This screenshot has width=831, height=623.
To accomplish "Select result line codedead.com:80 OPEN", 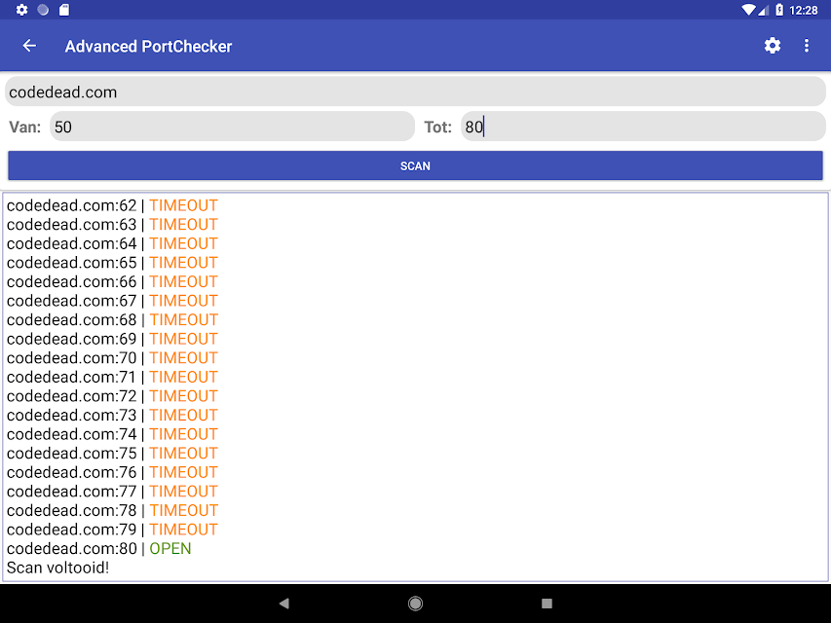I will pyautogui.click(x=99, y=549).
